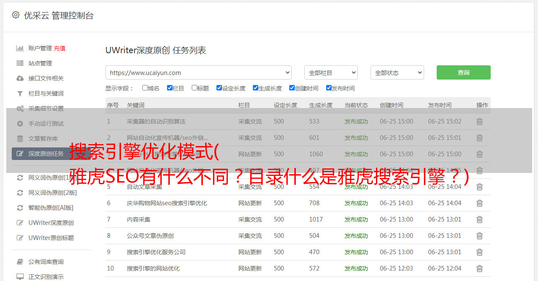This screenshot has height=281, width=538.
Task: Open the 全部状态 status dropdown
Action: [x=397, y=72]
